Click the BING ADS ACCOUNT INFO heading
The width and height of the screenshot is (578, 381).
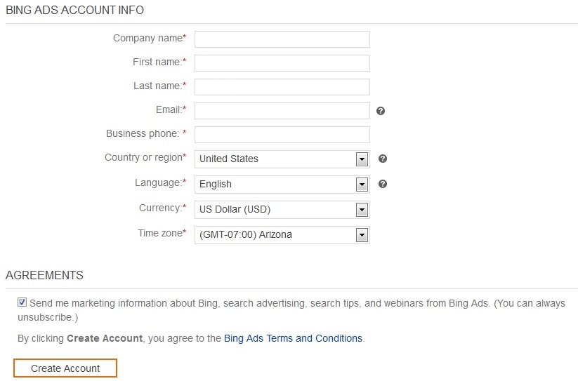click(x=75, y=10)
